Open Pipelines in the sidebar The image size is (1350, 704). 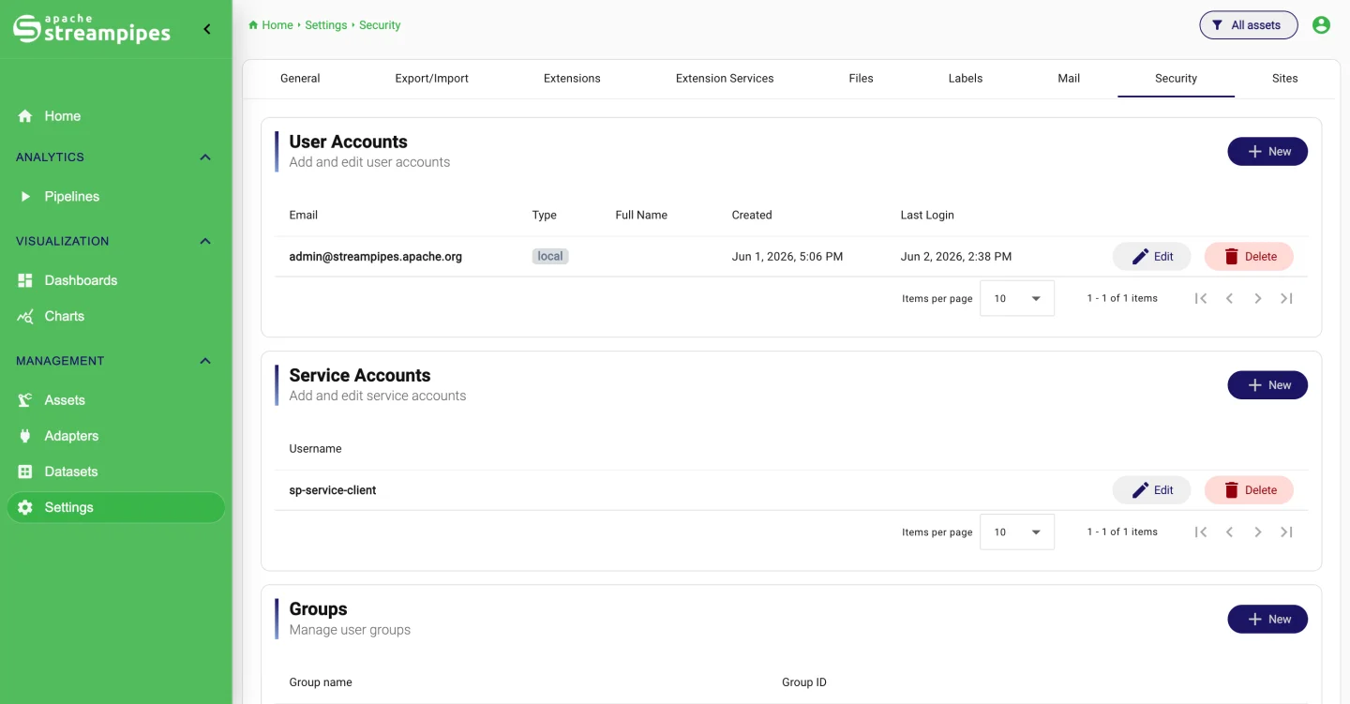115,197
